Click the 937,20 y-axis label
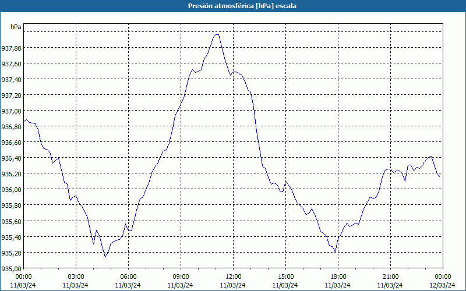 pyautogui.click(x=11, y=95)
